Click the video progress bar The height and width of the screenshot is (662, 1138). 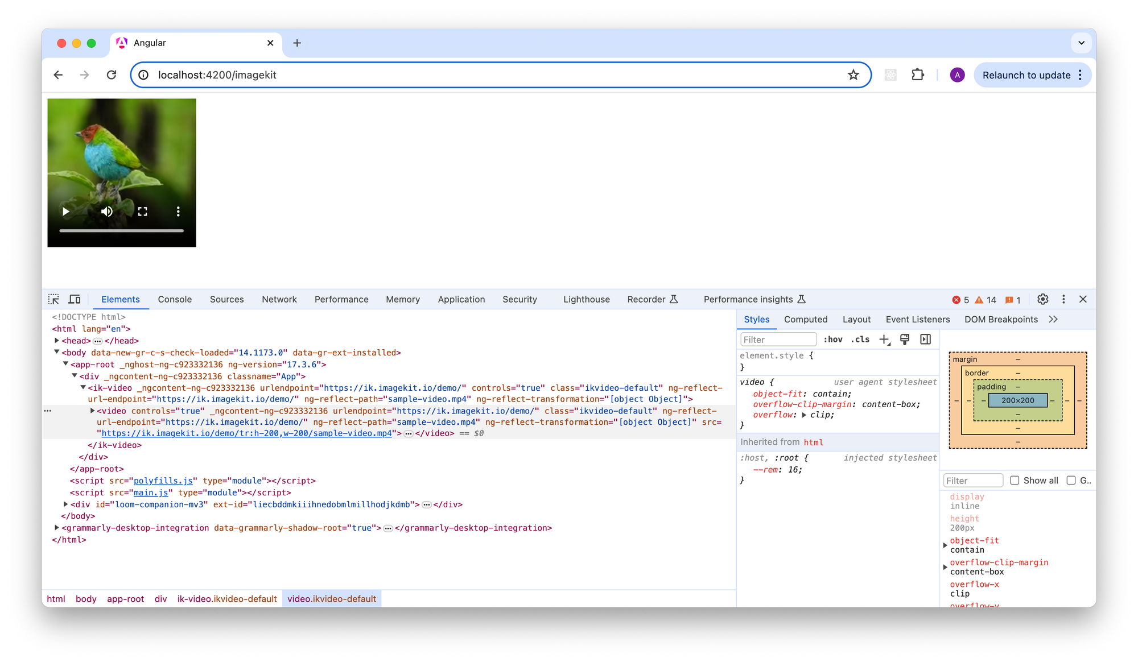[x=122, y=231]
